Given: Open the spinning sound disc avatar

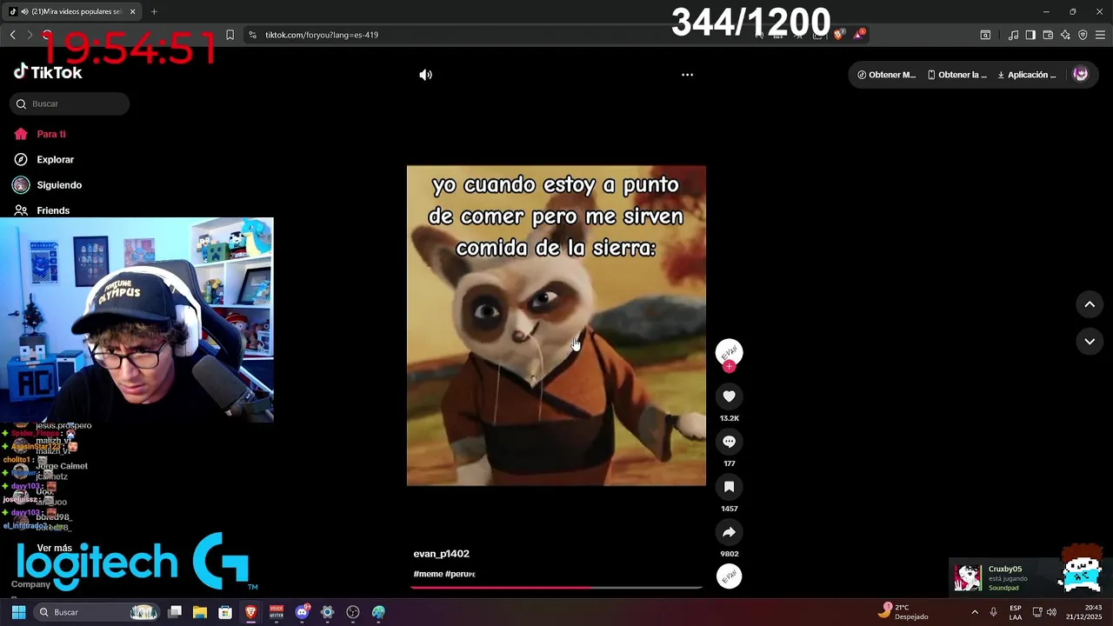Looking at the screenshot, I should point(729,576).
